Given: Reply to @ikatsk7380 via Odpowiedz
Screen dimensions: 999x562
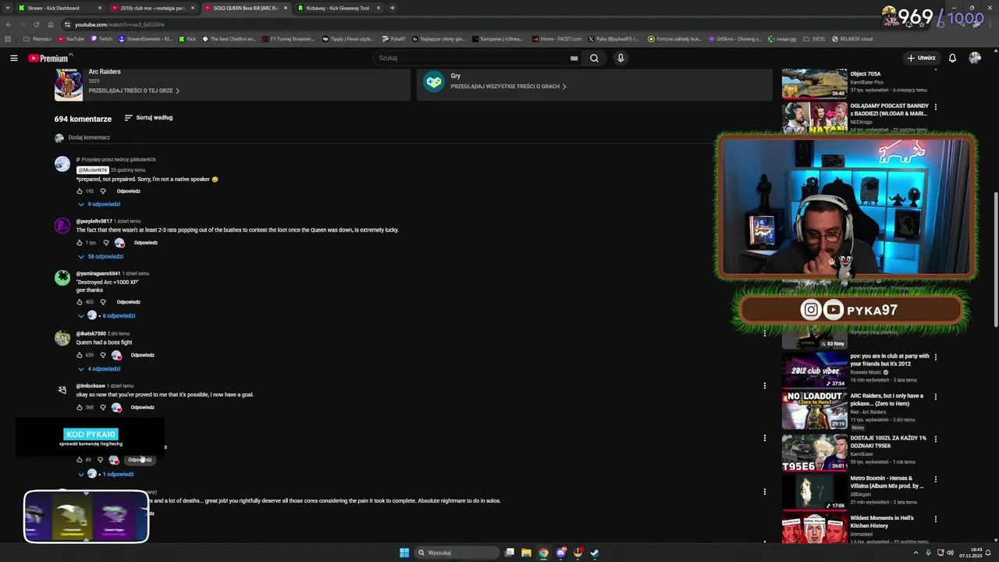Looking at the screenshot, I should pyautogui.click(x=143, y=355).
